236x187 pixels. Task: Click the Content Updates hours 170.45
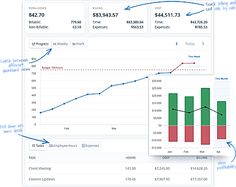click(x=130, y=179)
